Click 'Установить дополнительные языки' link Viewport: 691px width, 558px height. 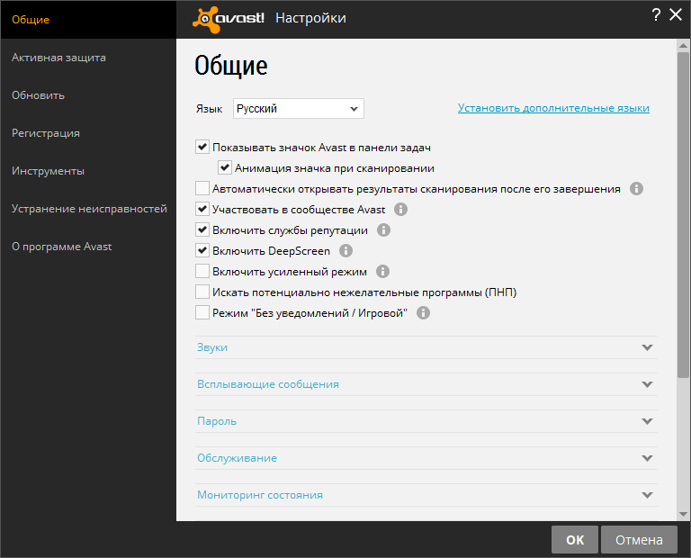pos(553,108)
